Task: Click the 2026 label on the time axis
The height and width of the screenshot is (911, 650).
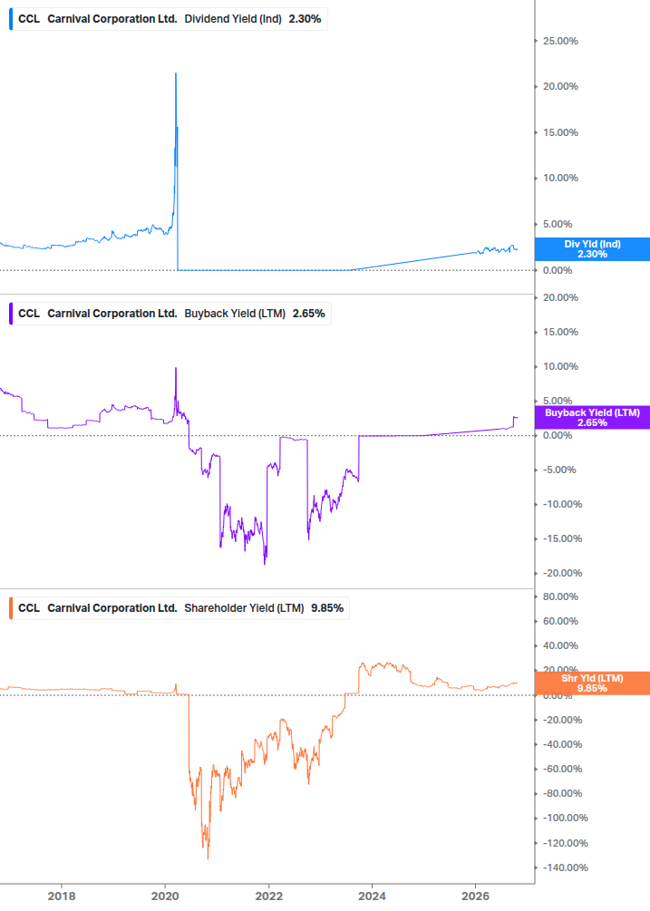Action: [x=475, y=896]
